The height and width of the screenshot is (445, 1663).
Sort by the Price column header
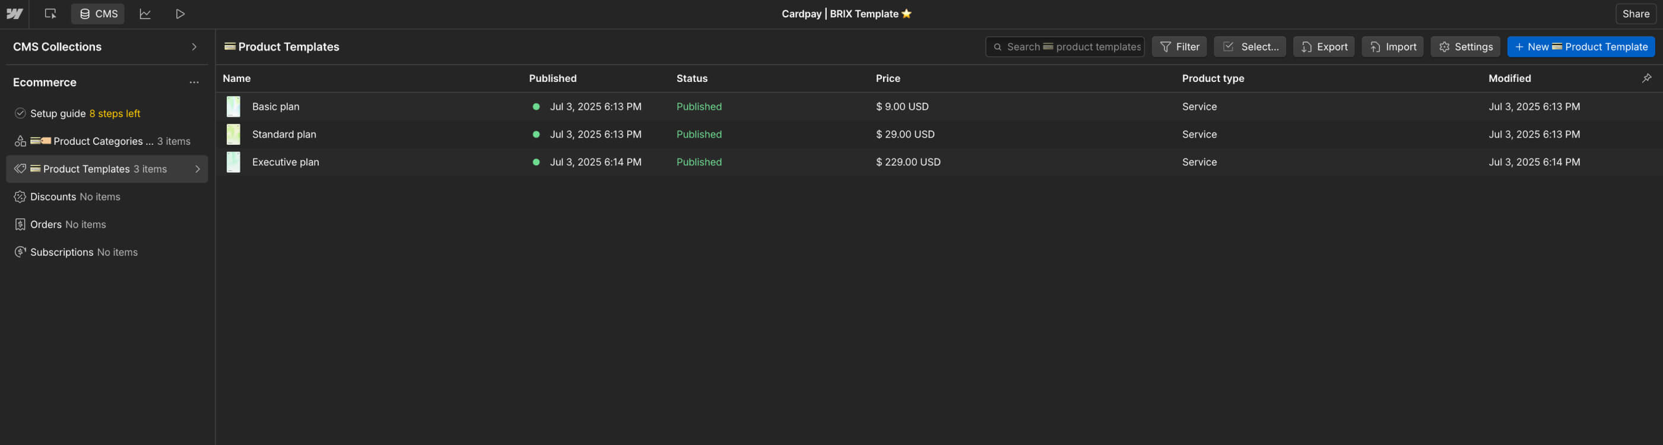888,78
